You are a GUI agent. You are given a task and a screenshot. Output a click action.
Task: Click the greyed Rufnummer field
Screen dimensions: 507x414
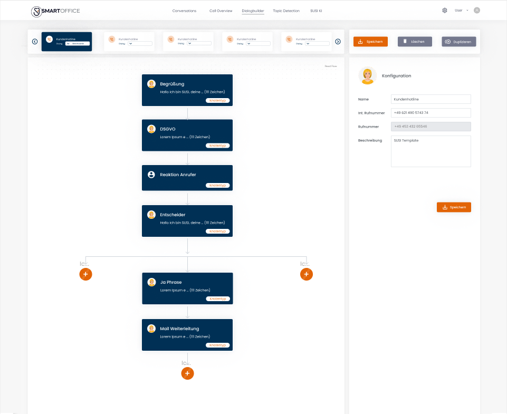tap(431, 127)
